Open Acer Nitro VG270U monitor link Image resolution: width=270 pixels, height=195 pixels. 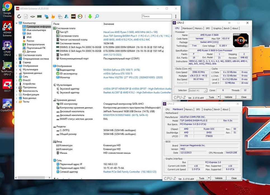tap(133, 78)
